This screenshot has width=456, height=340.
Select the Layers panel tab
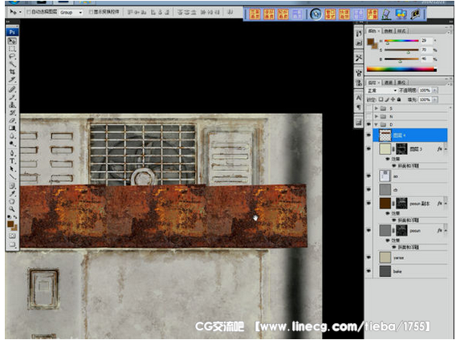click(373, 83)
